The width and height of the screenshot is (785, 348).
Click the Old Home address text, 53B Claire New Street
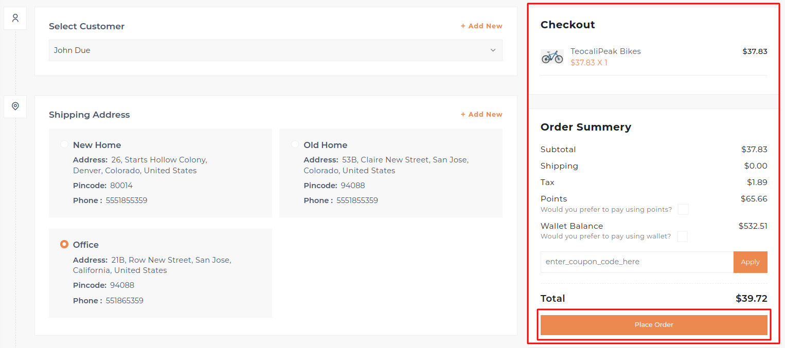pos(386,165)
